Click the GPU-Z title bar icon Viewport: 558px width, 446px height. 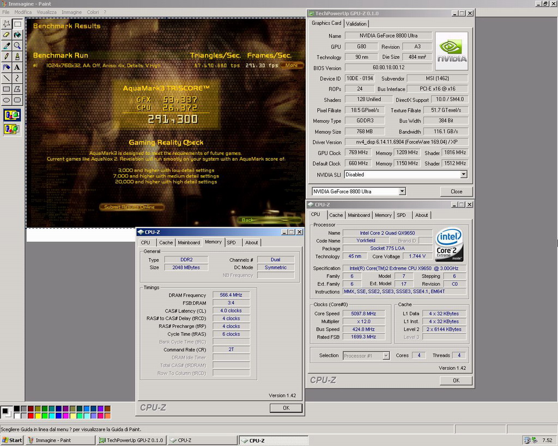point(311,14)
